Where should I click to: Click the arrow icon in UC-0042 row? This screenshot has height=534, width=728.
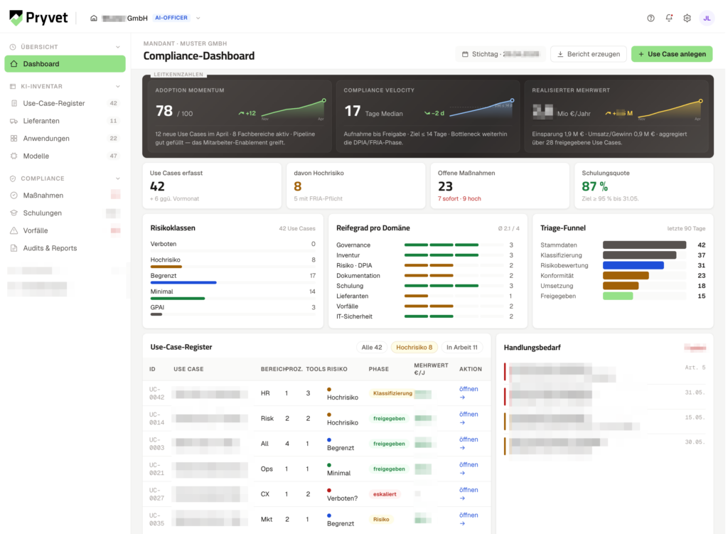(462, 397)
